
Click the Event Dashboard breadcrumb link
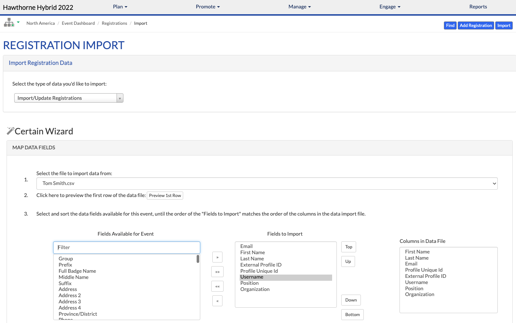tap(78, 23)
